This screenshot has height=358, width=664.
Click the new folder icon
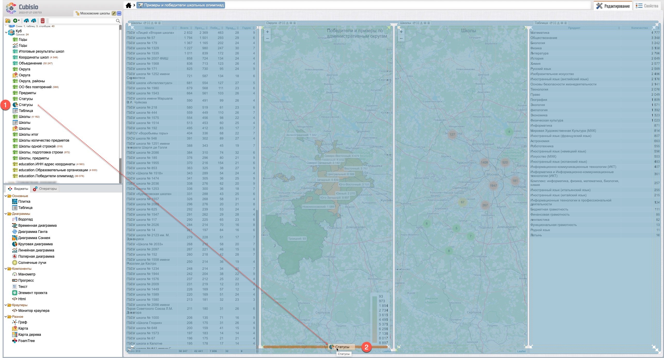(x=8, y=21)
